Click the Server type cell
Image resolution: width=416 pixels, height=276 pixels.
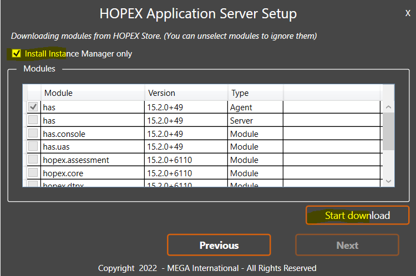[x=241, y=120]
